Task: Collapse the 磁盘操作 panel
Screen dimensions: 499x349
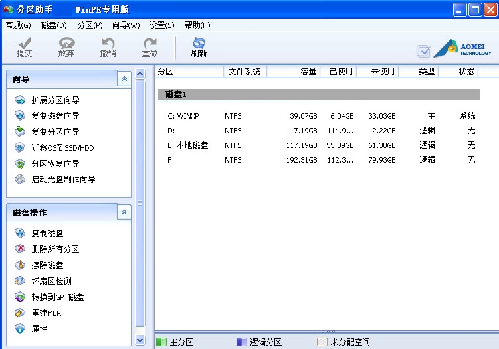Action: tap(124, 212)
